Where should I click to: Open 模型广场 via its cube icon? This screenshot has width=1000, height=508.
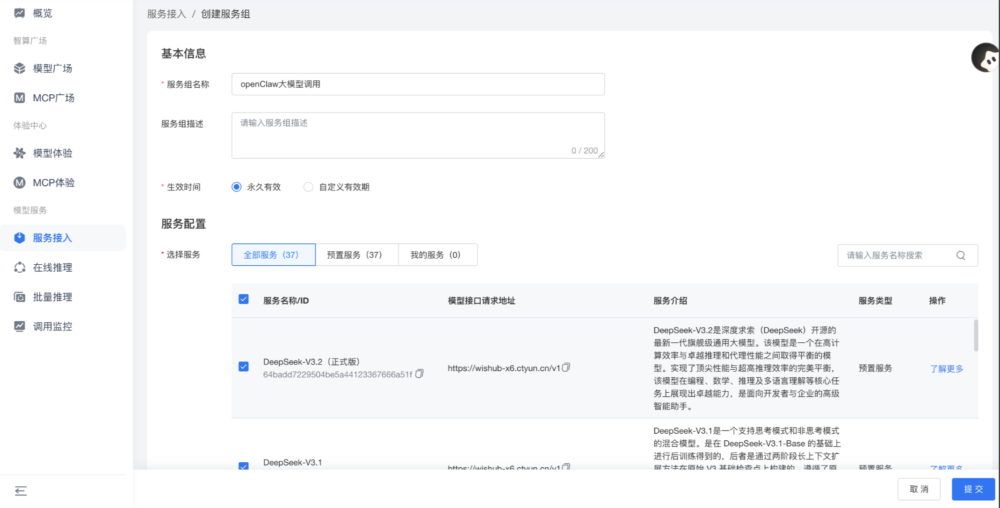pos(19,68)
